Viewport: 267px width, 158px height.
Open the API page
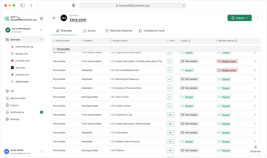(10, 91)
